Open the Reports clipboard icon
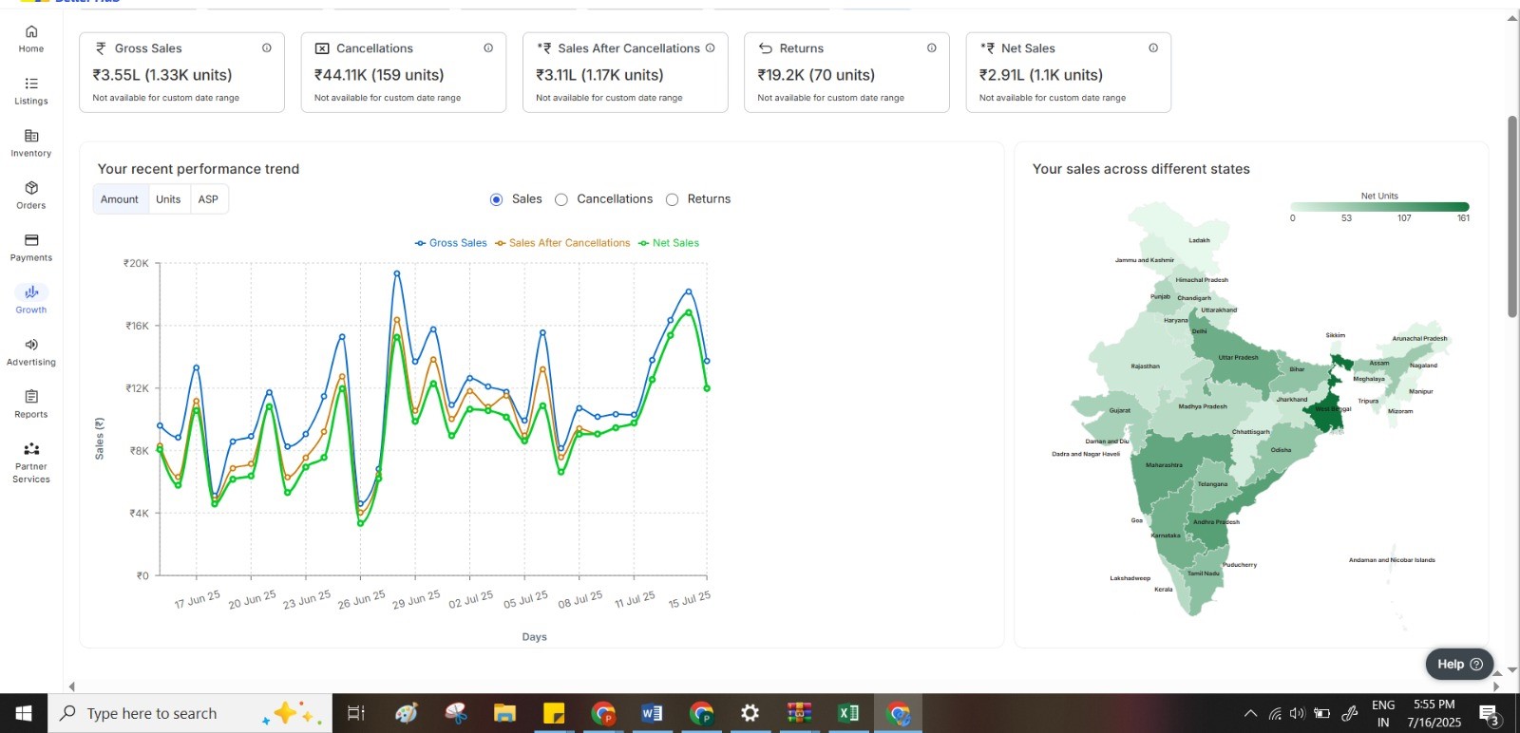This screenshot has height=733, width=1520. click(x=31, y=398)
